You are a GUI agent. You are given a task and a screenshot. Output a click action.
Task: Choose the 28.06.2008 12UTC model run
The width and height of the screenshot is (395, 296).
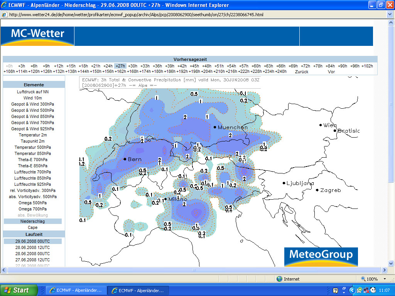(33, 247)
